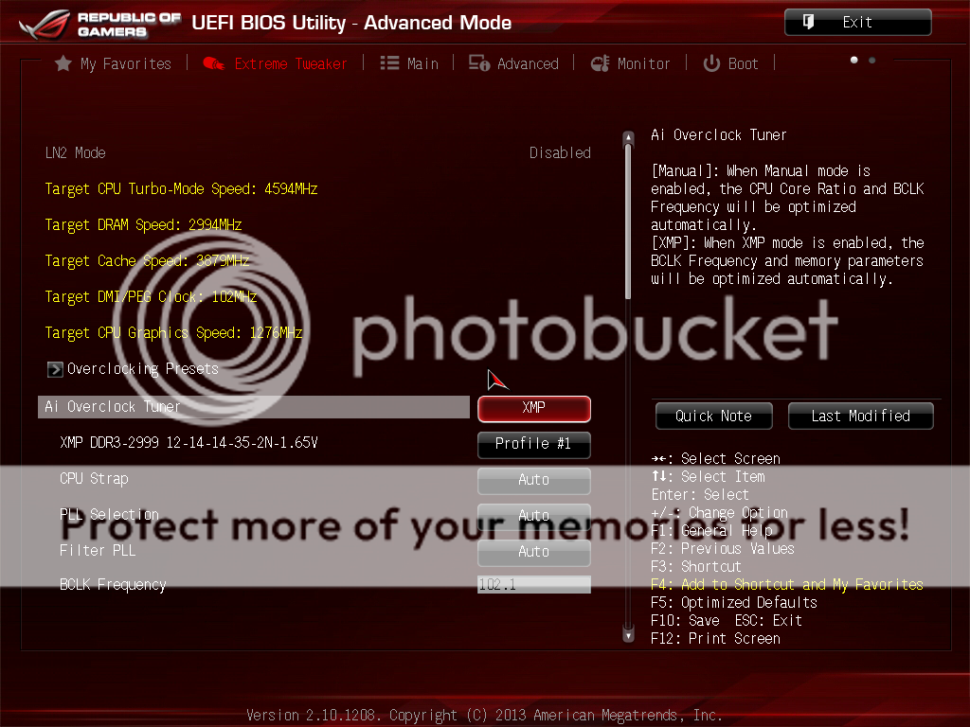Screen dimensions: 970x727
Task: Click the Overclocking Presets arrow icon
Action: 55,369
